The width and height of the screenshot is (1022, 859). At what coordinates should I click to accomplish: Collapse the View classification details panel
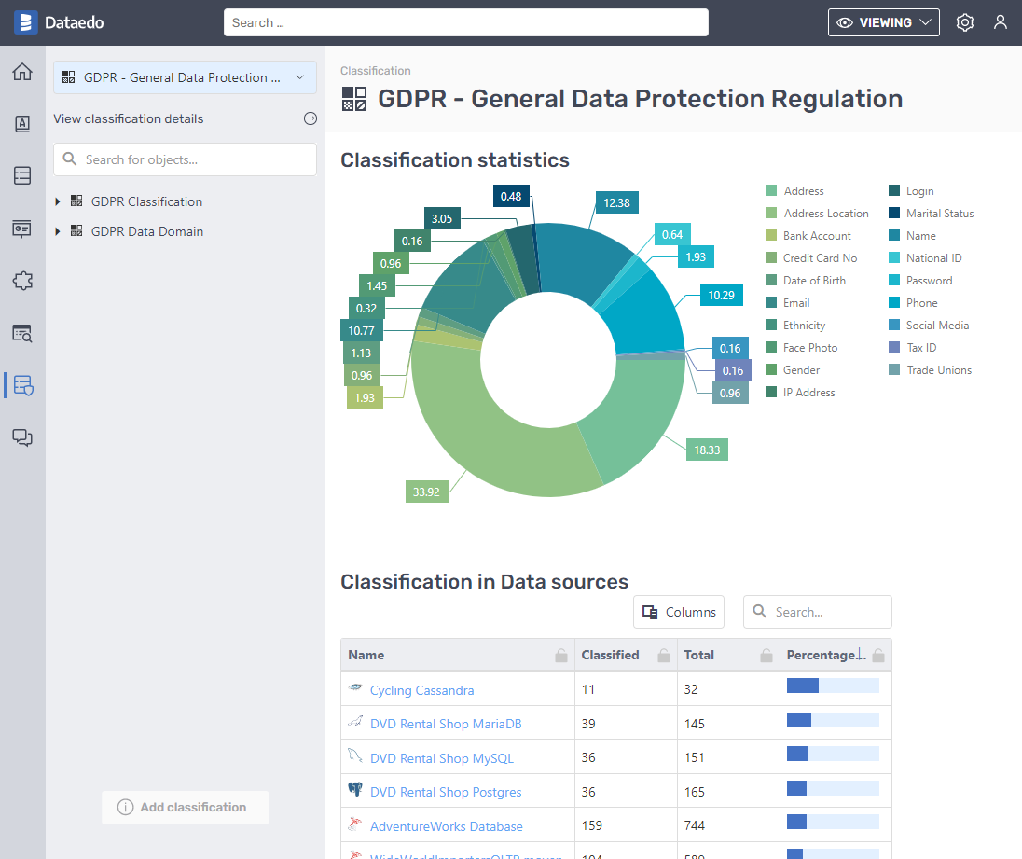pyautogui.click(x=311, y=118)
